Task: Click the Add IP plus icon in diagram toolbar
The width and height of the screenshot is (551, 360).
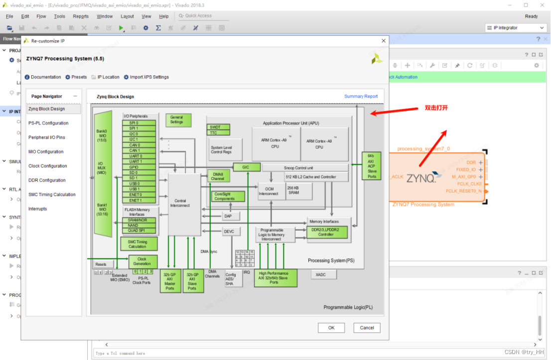Action: click(x=408, y=65)
